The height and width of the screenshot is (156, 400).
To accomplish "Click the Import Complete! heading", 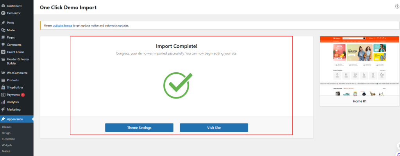I will point(177,46).
